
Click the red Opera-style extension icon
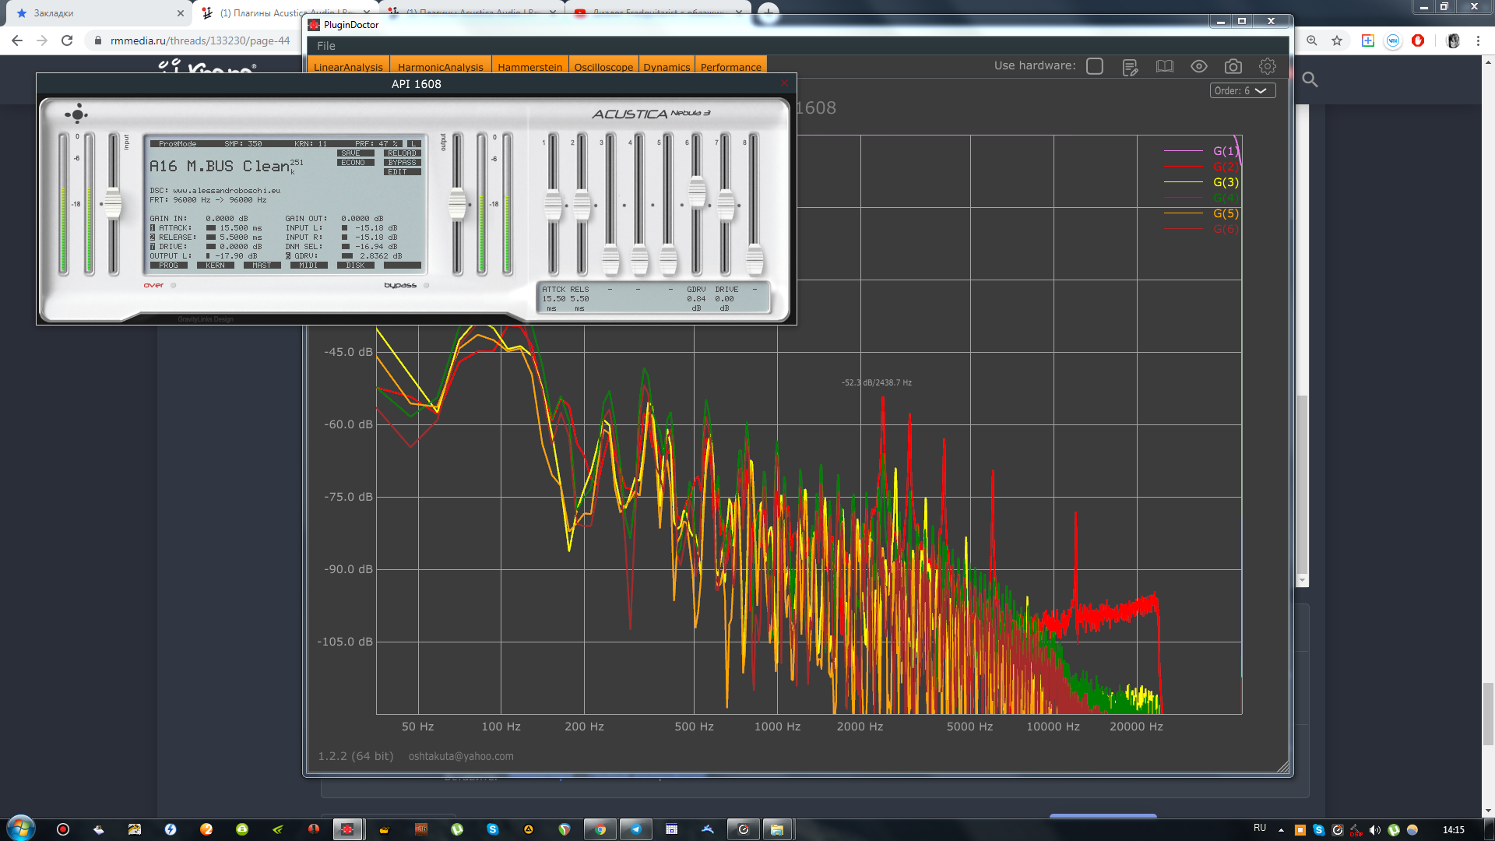pyautogui.click(x=1418, y=40)
